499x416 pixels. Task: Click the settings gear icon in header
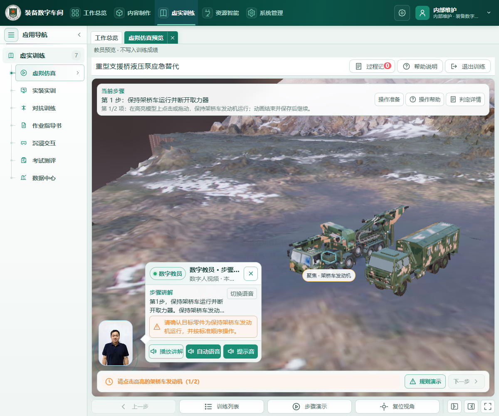402,13
